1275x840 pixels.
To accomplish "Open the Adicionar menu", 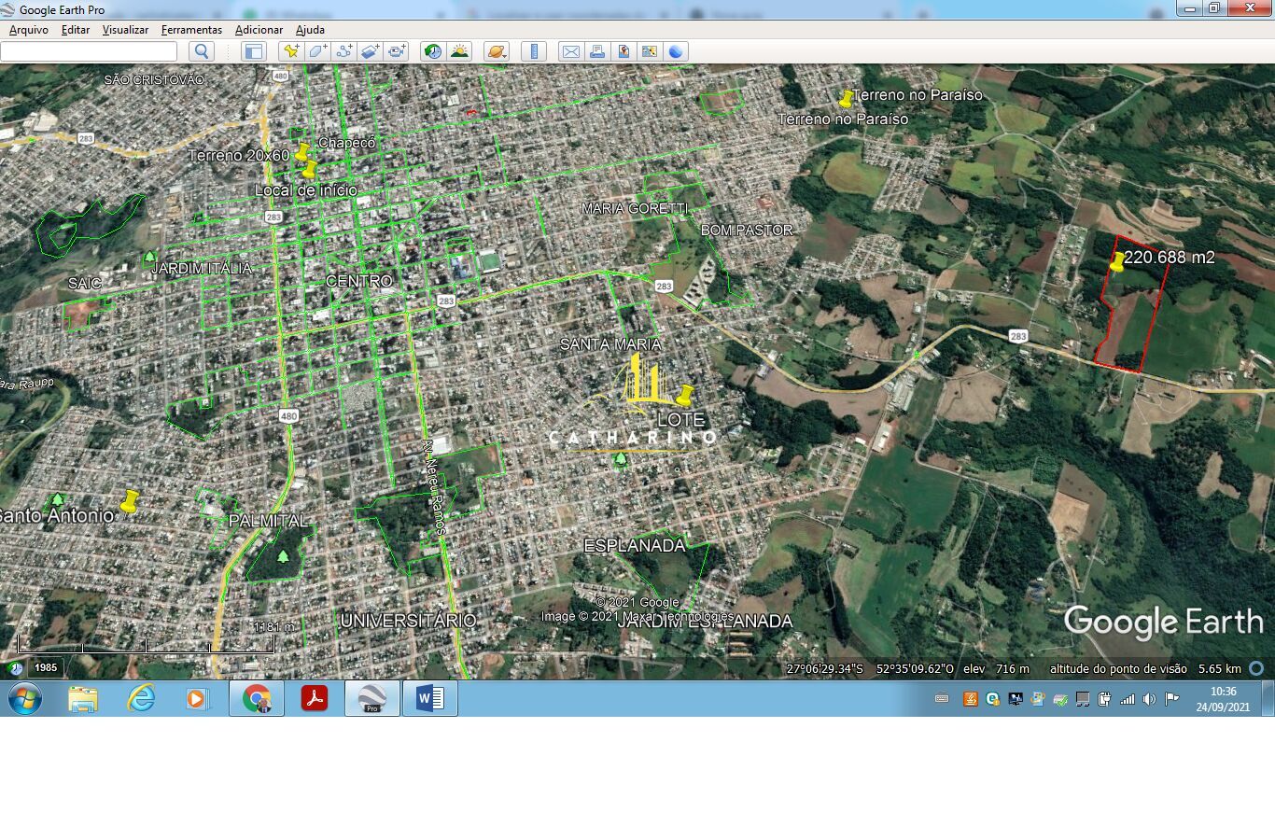I will [x=259, y=30].
